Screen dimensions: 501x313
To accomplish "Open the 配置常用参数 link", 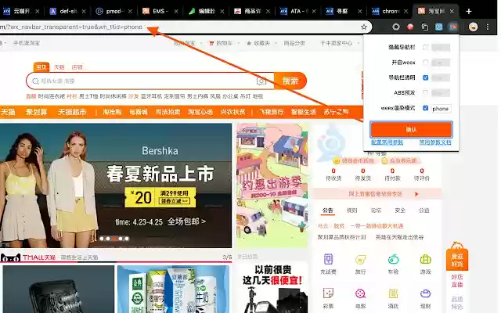I will pyautogui.click(x=387, y=142).
